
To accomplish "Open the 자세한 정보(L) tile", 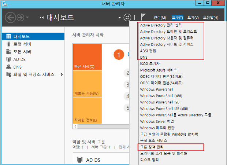I will click(x=88, y=110).
